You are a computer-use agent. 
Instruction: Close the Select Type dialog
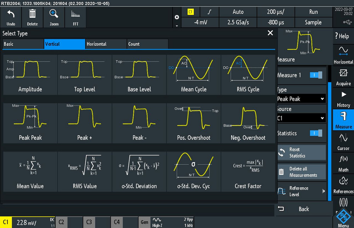click(x=270, y=33)
